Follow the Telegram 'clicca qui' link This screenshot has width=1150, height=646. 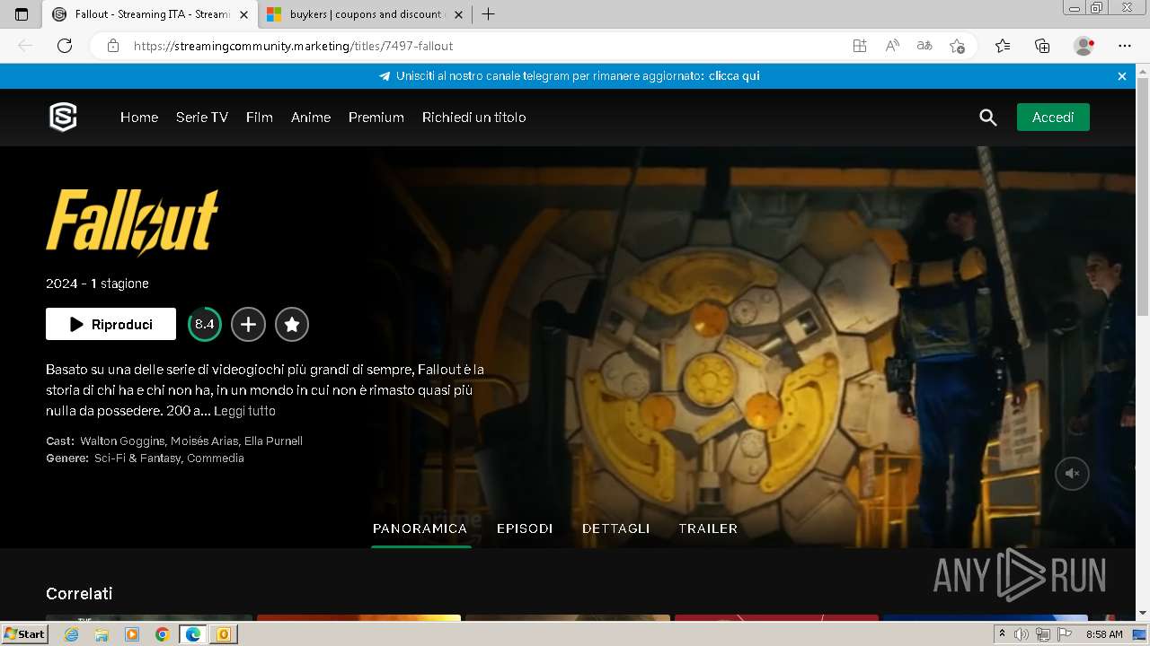[x=734, y=76]
